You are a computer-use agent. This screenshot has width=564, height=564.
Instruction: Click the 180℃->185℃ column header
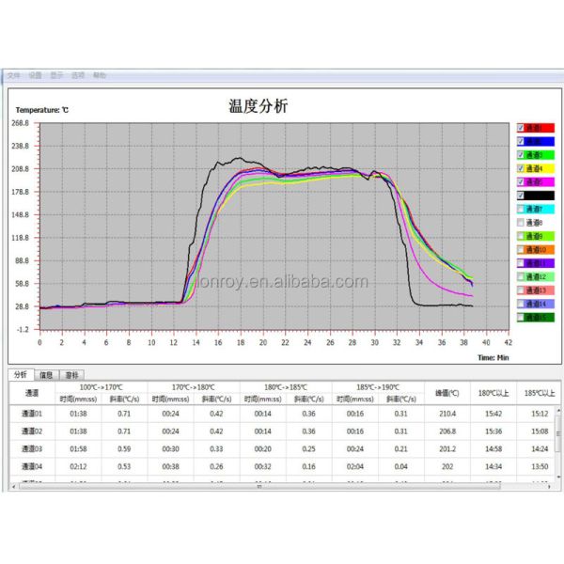(x=286, y=387)
